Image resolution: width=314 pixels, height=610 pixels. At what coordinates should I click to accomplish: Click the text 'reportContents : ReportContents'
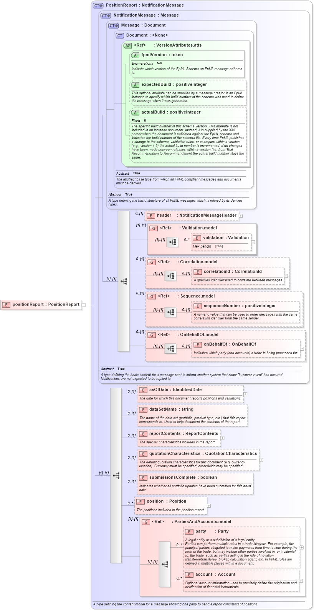[183, 434]
